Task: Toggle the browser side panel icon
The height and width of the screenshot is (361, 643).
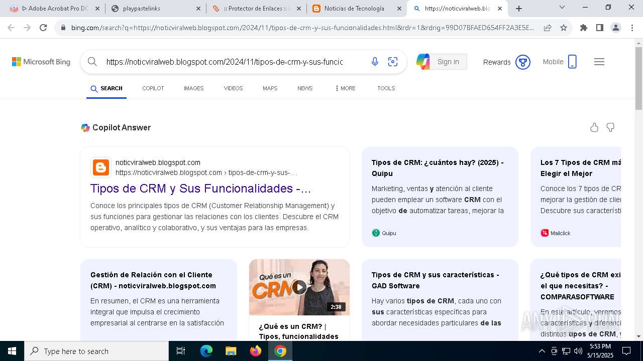Action: (600, 28)
